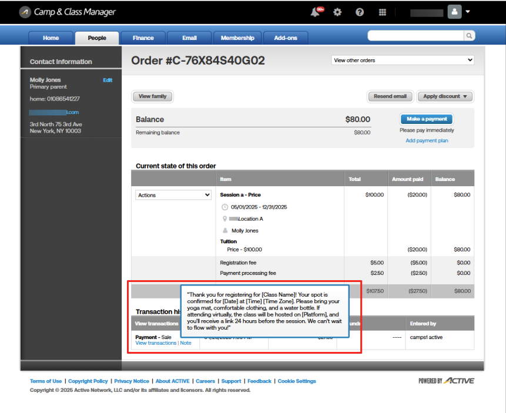
Task: Open the Add-ons tab
Action: point(286,38)
